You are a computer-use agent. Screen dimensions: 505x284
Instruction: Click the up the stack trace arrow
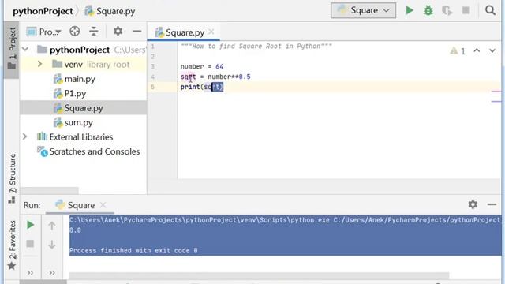pyautogui.click(x=51, y=226)
